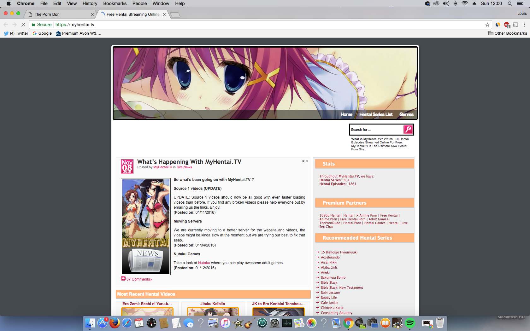Click the Louis profile button
The image size is (530, 331).
pos(522,14)
